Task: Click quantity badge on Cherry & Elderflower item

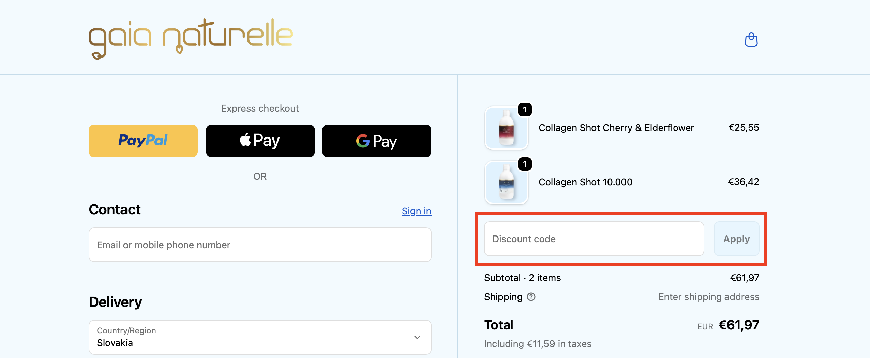Action: (x=525, y=110)
